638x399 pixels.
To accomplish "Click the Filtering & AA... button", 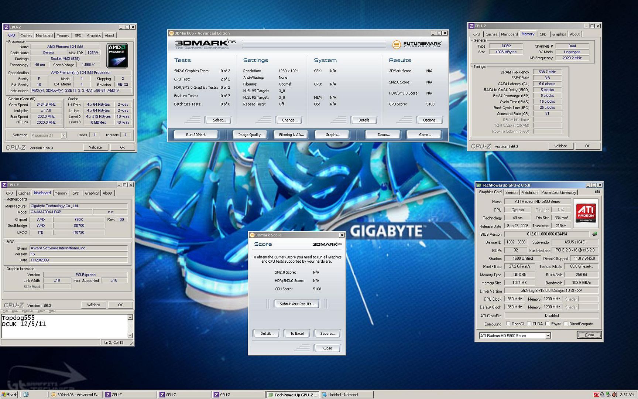I will point(291,135).
